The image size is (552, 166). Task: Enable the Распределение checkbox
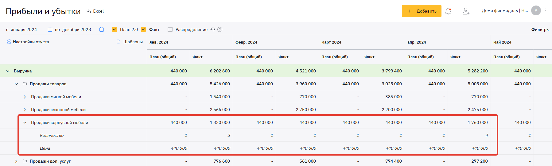170,29
